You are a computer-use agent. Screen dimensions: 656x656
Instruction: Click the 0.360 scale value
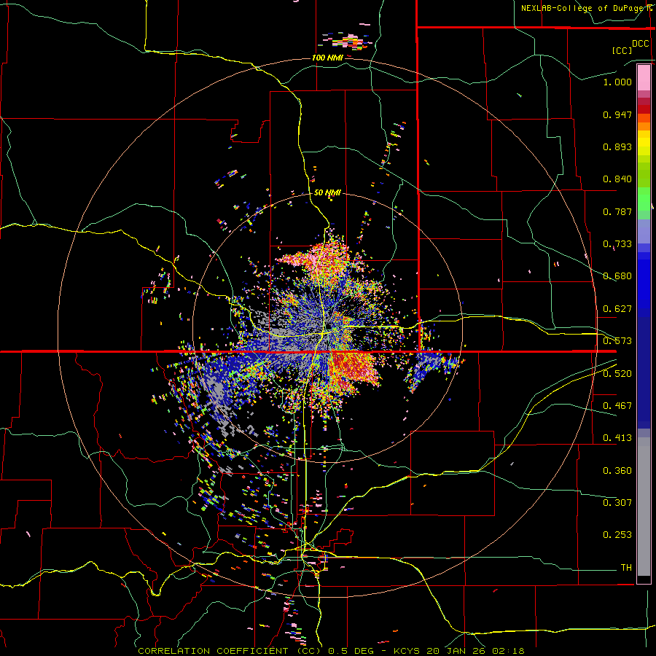(x=617, y=471)
